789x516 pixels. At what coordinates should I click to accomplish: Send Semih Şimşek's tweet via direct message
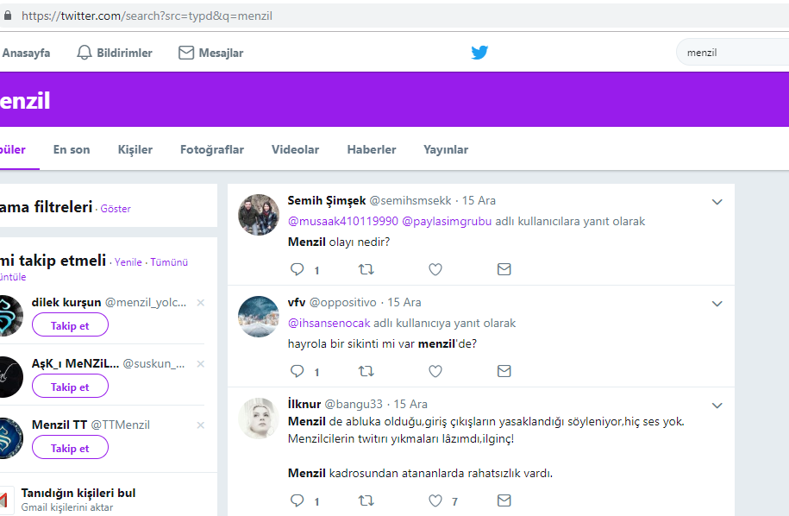pyautogui.click(x=504, y=269)
